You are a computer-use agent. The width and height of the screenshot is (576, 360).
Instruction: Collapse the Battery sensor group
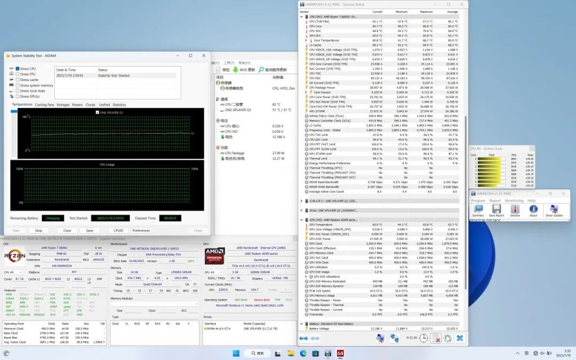301,324
